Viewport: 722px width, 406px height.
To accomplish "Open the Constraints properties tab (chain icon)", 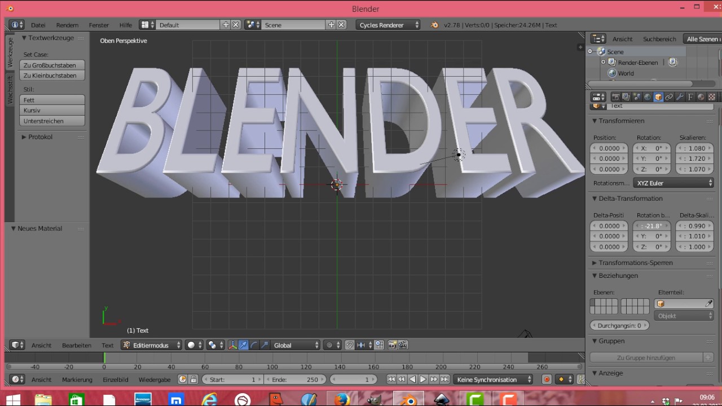I will (669, 97).
